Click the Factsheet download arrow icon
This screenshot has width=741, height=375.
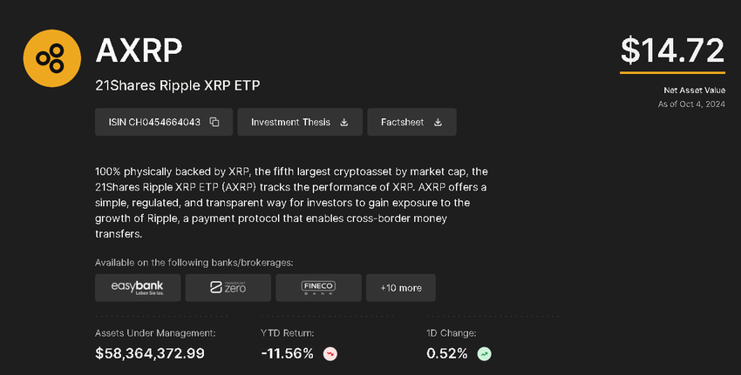click(x=438, y=123)
